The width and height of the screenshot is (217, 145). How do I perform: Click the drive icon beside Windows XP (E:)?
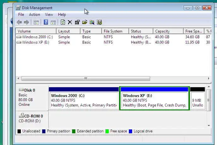pos(19,42)
